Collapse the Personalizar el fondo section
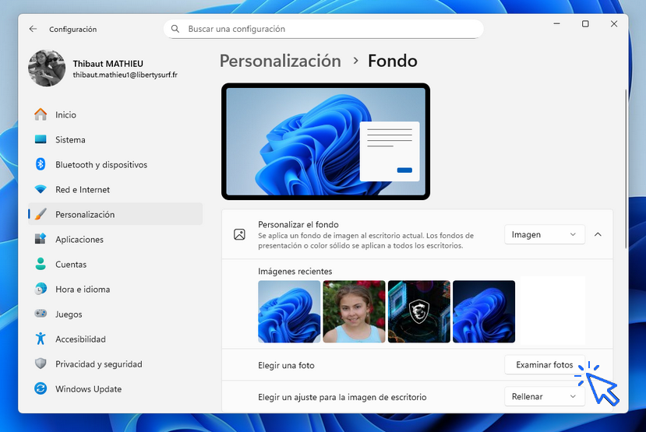The height and width of the screenshot is (432, 646). (x=598, y=234)
